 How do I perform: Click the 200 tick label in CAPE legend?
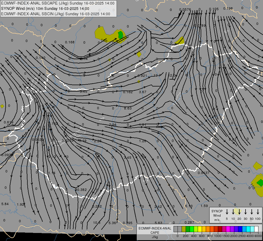(186, 236)
